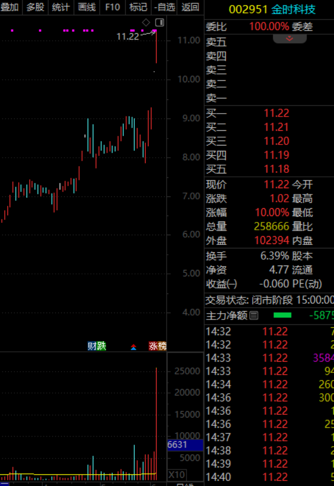Click the green 主力净额 bar indicator
This screenshot has width=334, height=486.
pos(283,316)
